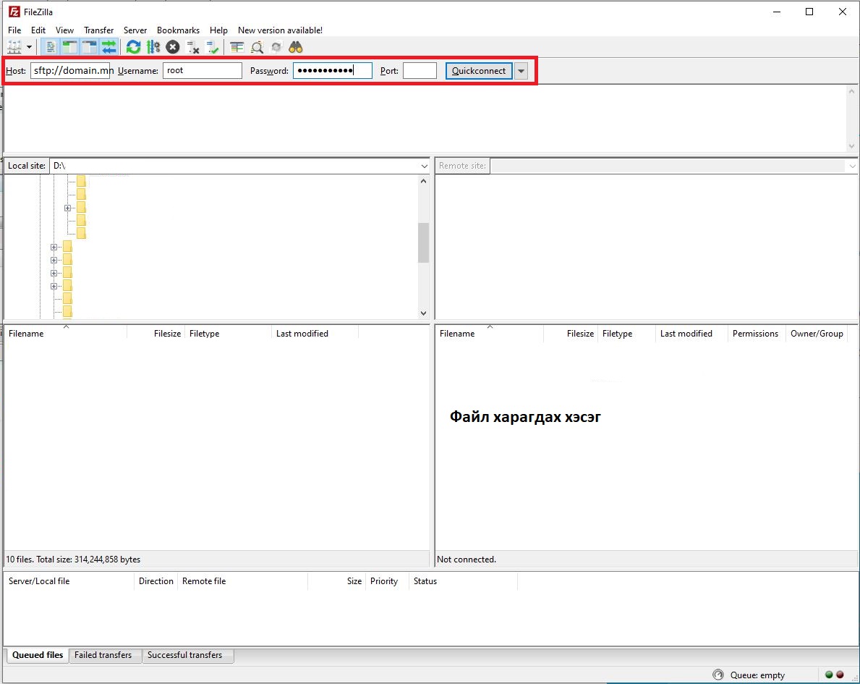Open the Transfer menu
Screen dimensions: 860x684
tap(98, 30)
